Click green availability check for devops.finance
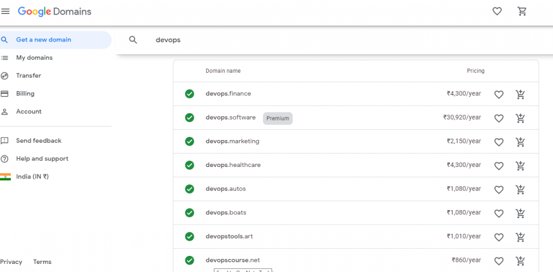The image size is (553, 272). click(190, 94)
